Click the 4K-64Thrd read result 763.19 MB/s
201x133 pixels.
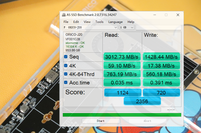click(122, 74)
